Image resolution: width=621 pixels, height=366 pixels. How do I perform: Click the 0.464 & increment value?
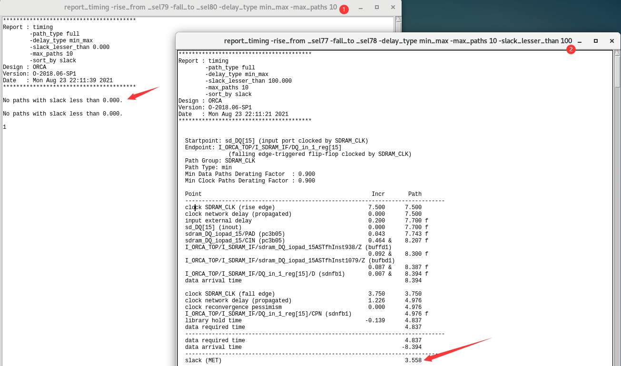pyautogui.click(x=380, y=241)
